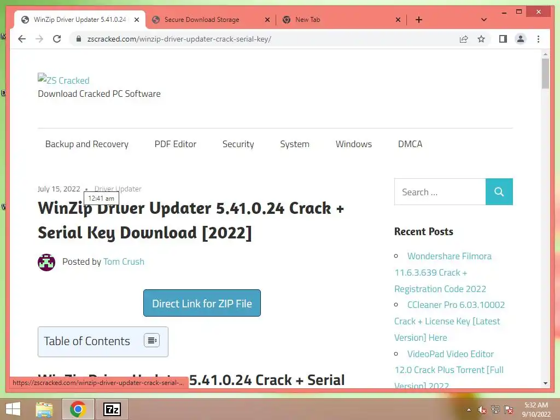The width and height of the screenshot is (560, 420).
Task: Submit search with the magnifier button
Action: click(x=499, y=192)
